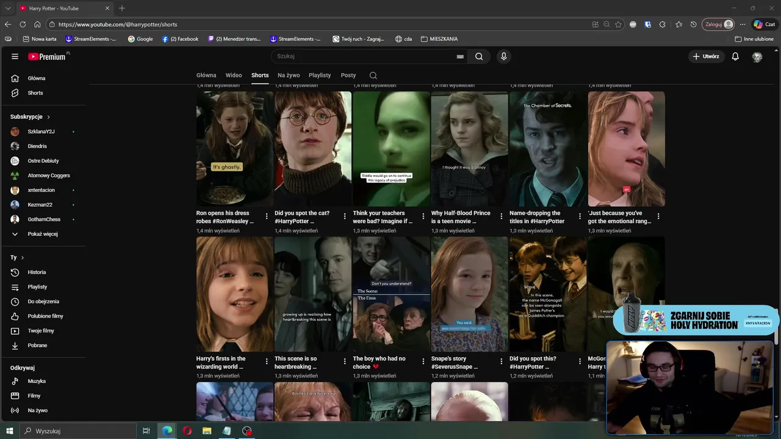Open the browser tab list dropdown arrow

coord(8,9)
